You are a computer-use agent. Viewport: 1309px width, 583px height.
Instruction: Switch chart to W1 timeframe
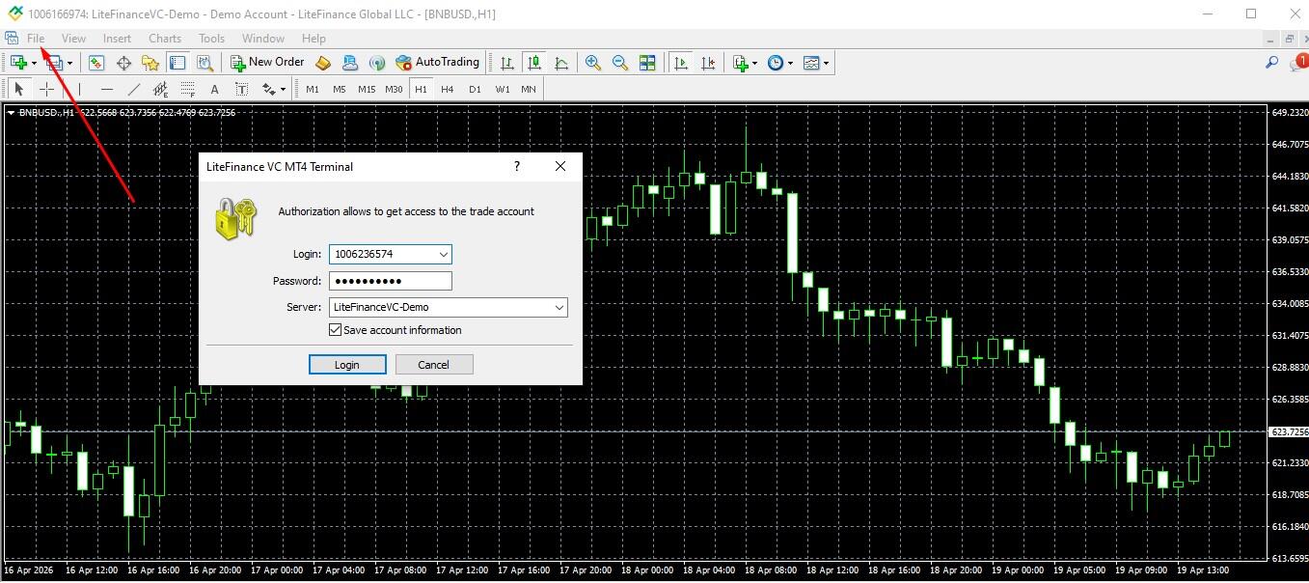(x=503, y=89)
